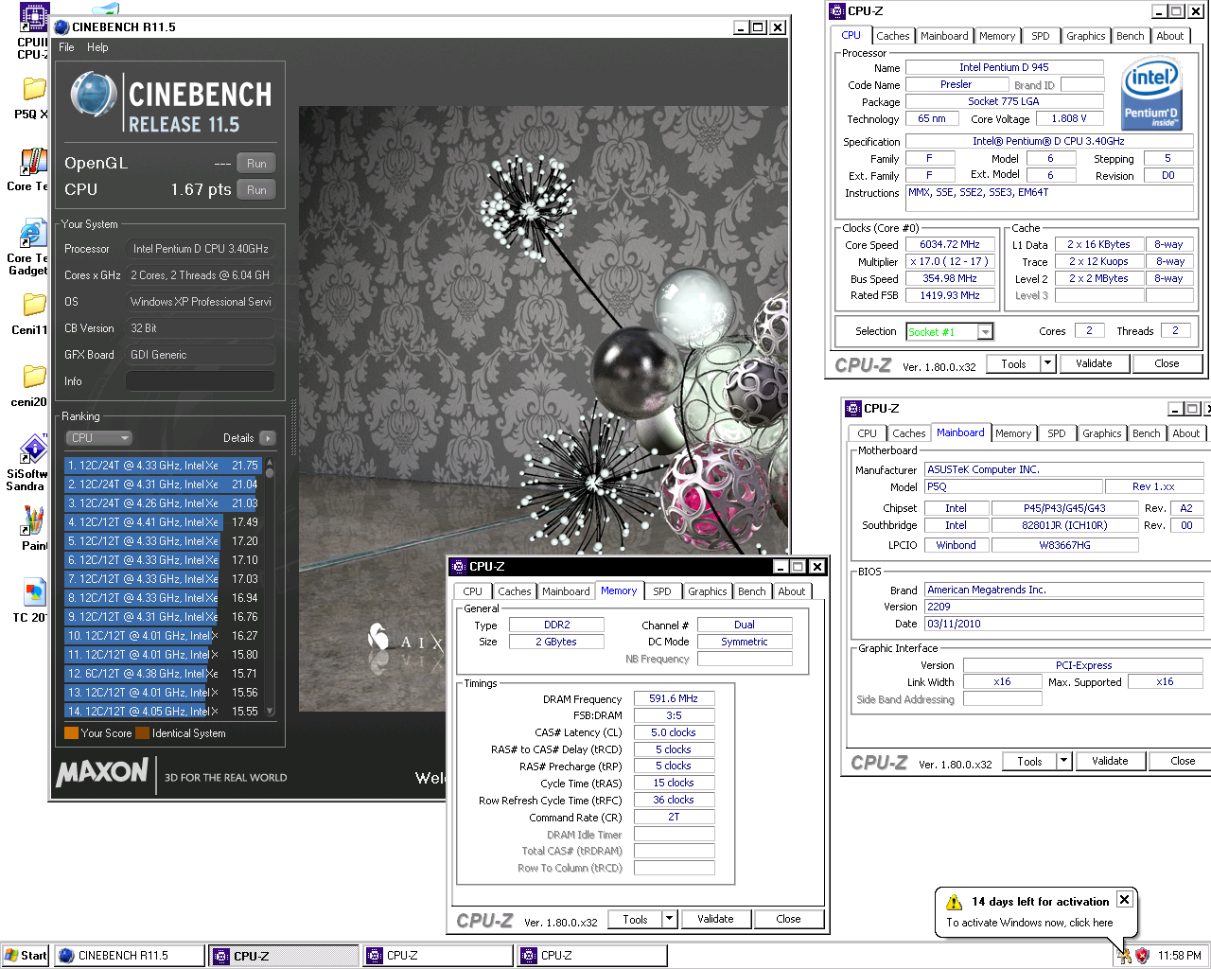This screenshot has height=969, width=1211.
Task: Open the Ceni11 folder icon
Action: click(x=33, y=305)
